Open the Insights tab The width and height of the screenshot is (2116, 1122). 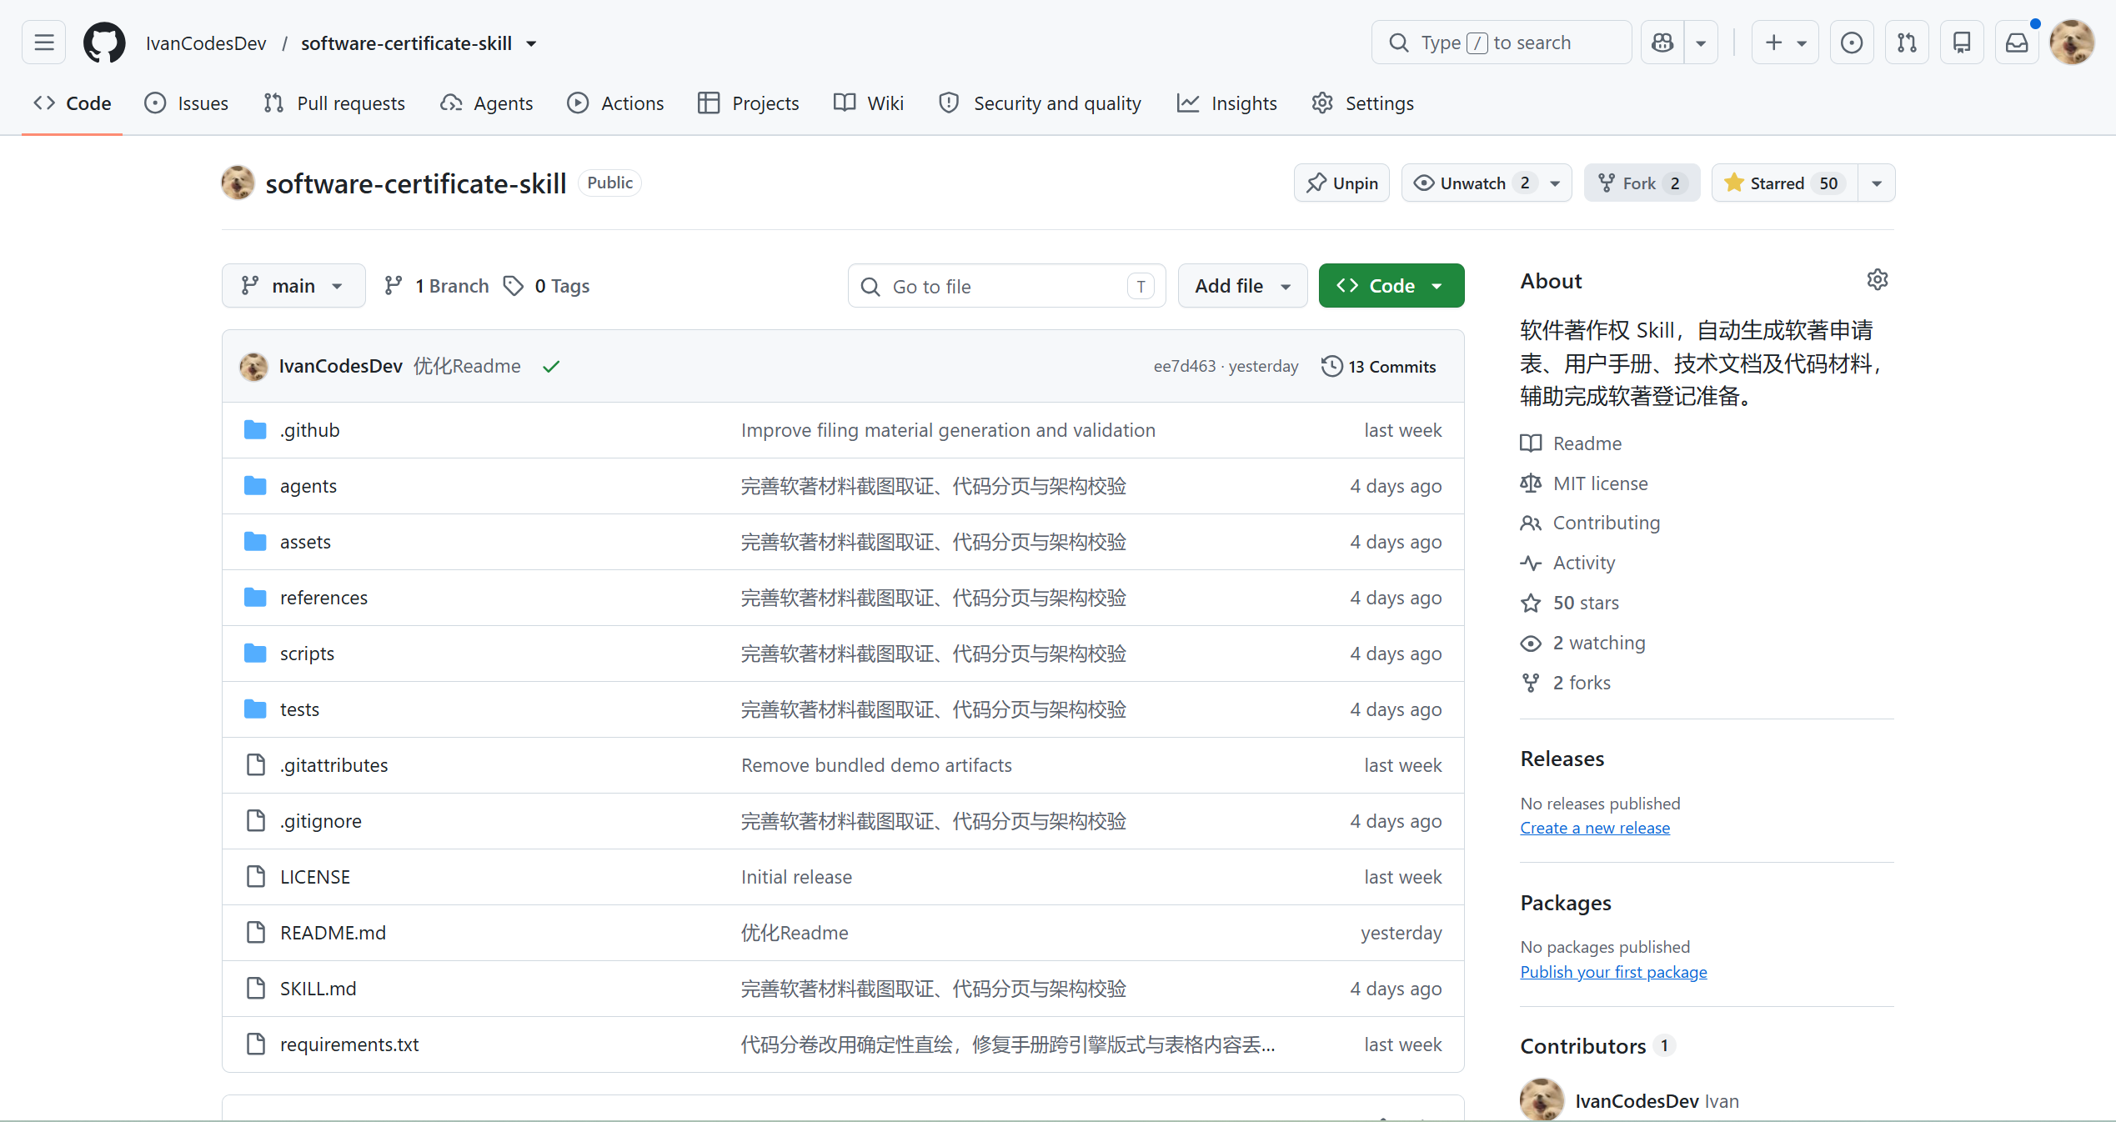point(1227,103)
